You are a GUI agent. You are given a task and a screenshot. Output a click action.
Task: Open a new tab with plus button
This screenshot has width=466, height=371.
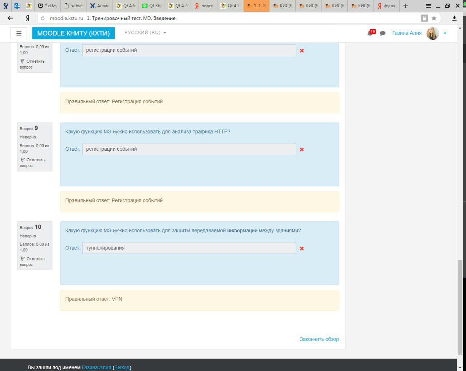coord(406,6)
